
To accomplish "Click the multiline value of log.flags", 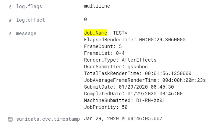I will point(97,6).
